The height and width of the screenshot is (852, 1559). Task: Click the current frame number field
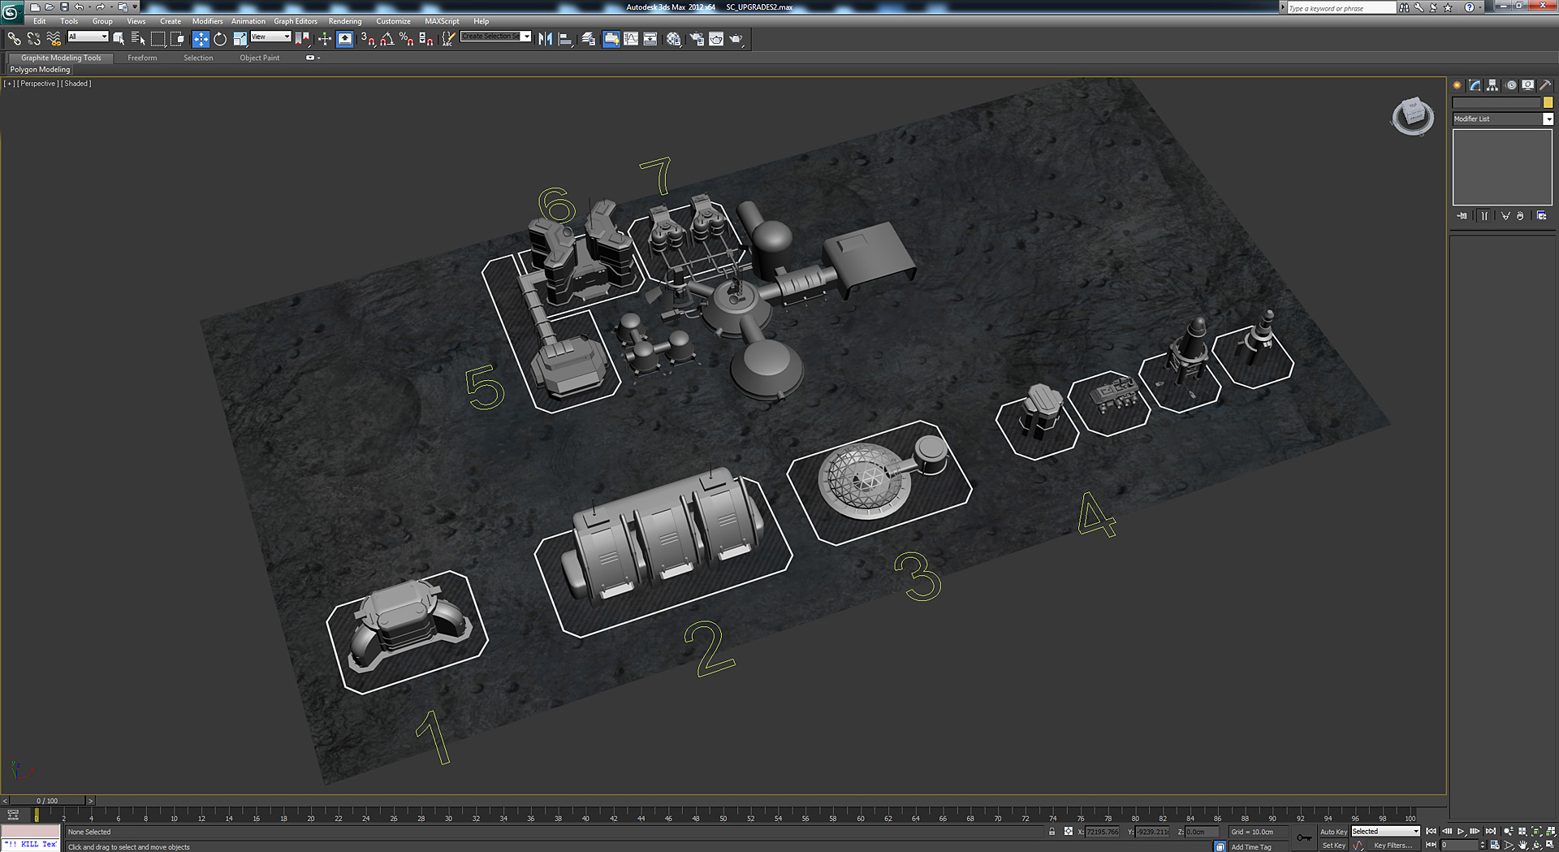(x=1456, y=846)
